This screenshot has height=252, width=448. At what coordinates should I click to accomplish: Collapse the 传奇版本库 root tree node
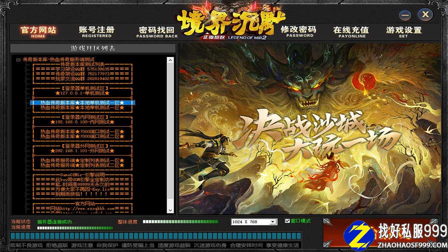point(18,60)
